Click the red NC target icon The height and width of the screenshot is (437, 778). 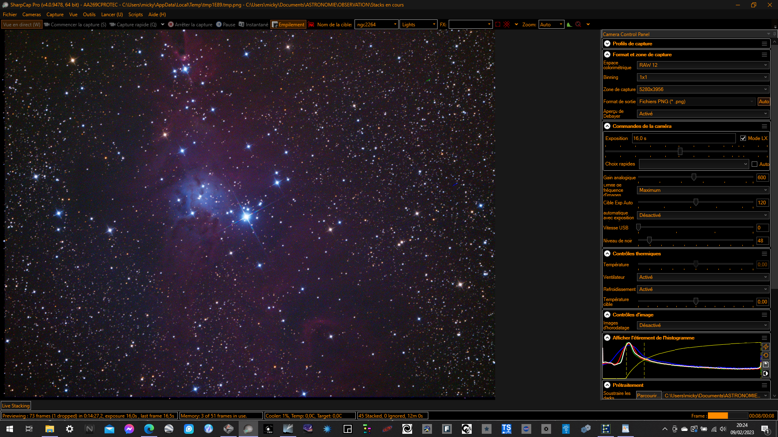[x=311, y=25]
